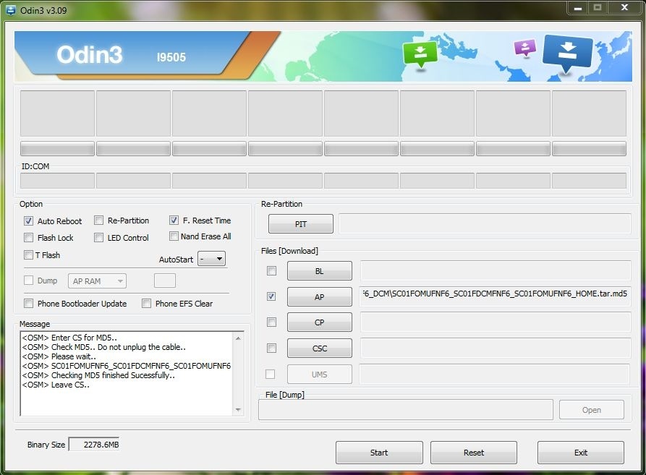Click the AP file path field

(x=495, y=296)
